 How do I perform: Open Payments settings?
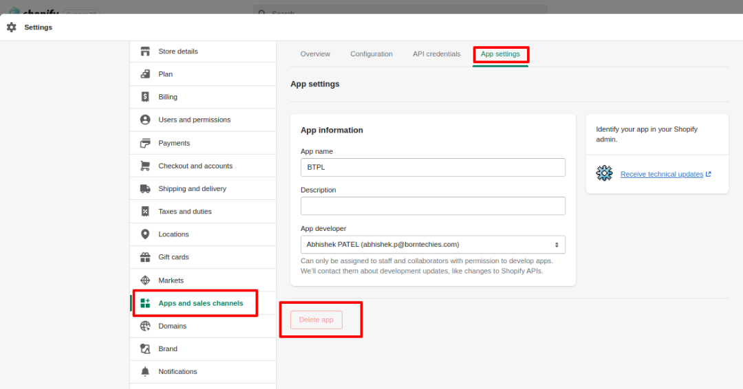point(203,143)
